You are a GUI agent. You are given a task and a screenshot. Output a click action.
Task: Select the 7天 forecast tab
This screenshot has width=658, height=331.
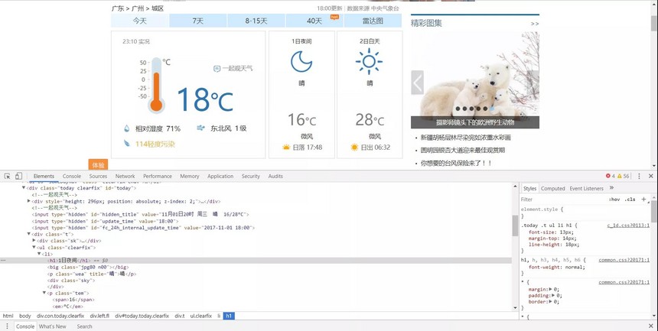pos(198,21)
